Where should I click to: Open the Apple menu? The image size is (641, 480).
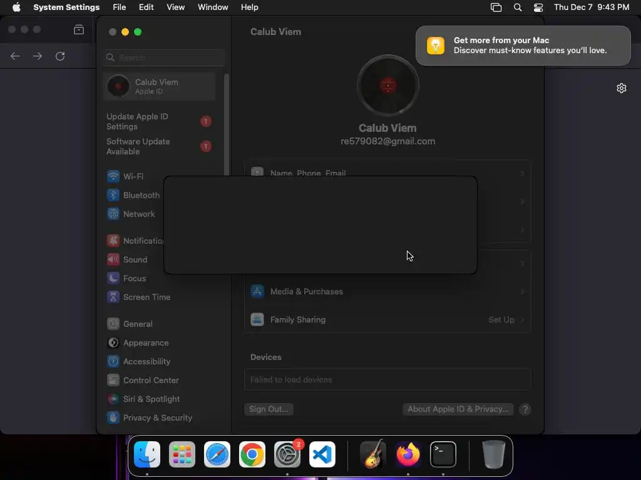(x=16, y=7)
